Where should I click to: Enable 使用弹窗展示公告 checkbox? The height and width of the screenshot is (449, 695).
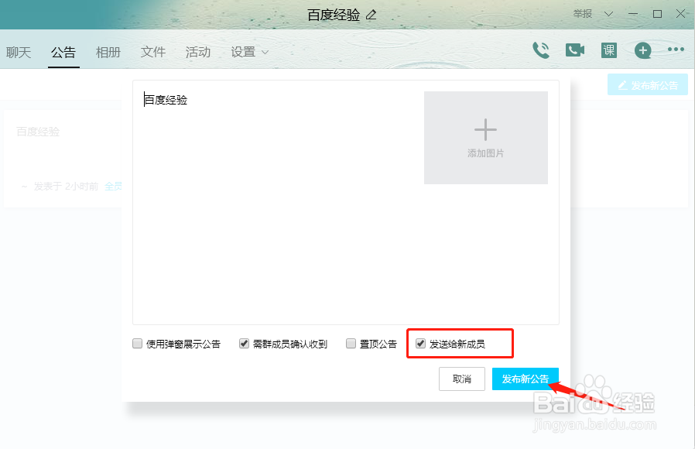138,344
